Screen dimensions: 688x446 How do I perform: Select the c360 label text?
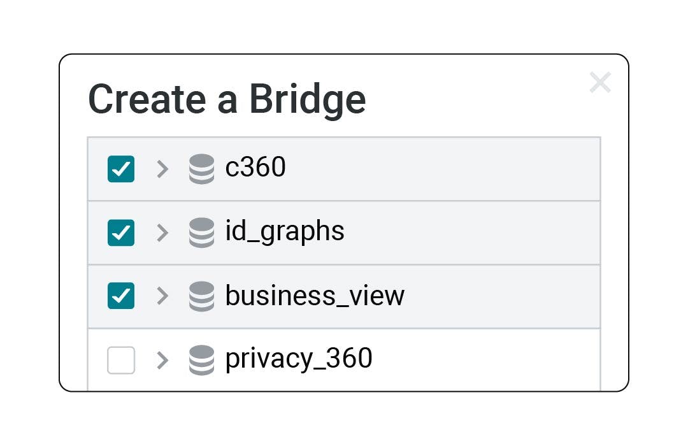[x=255, y=168]
